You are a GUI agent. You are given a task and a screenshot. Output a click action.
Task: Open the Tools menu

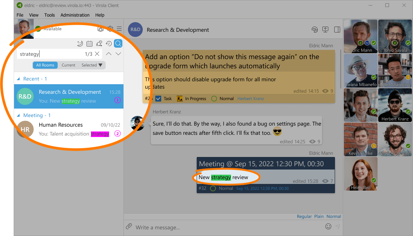pyautogui.click(x=50, y=15)
